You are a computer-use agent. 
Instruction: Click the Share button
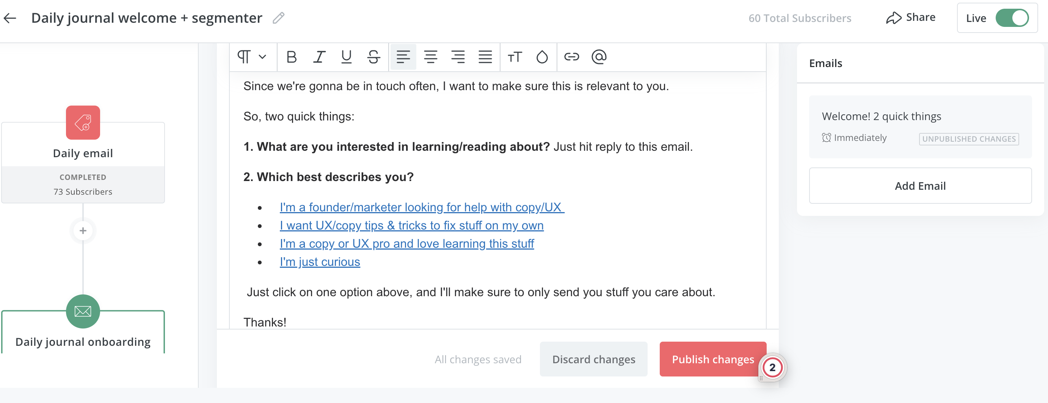click(910, 18)
